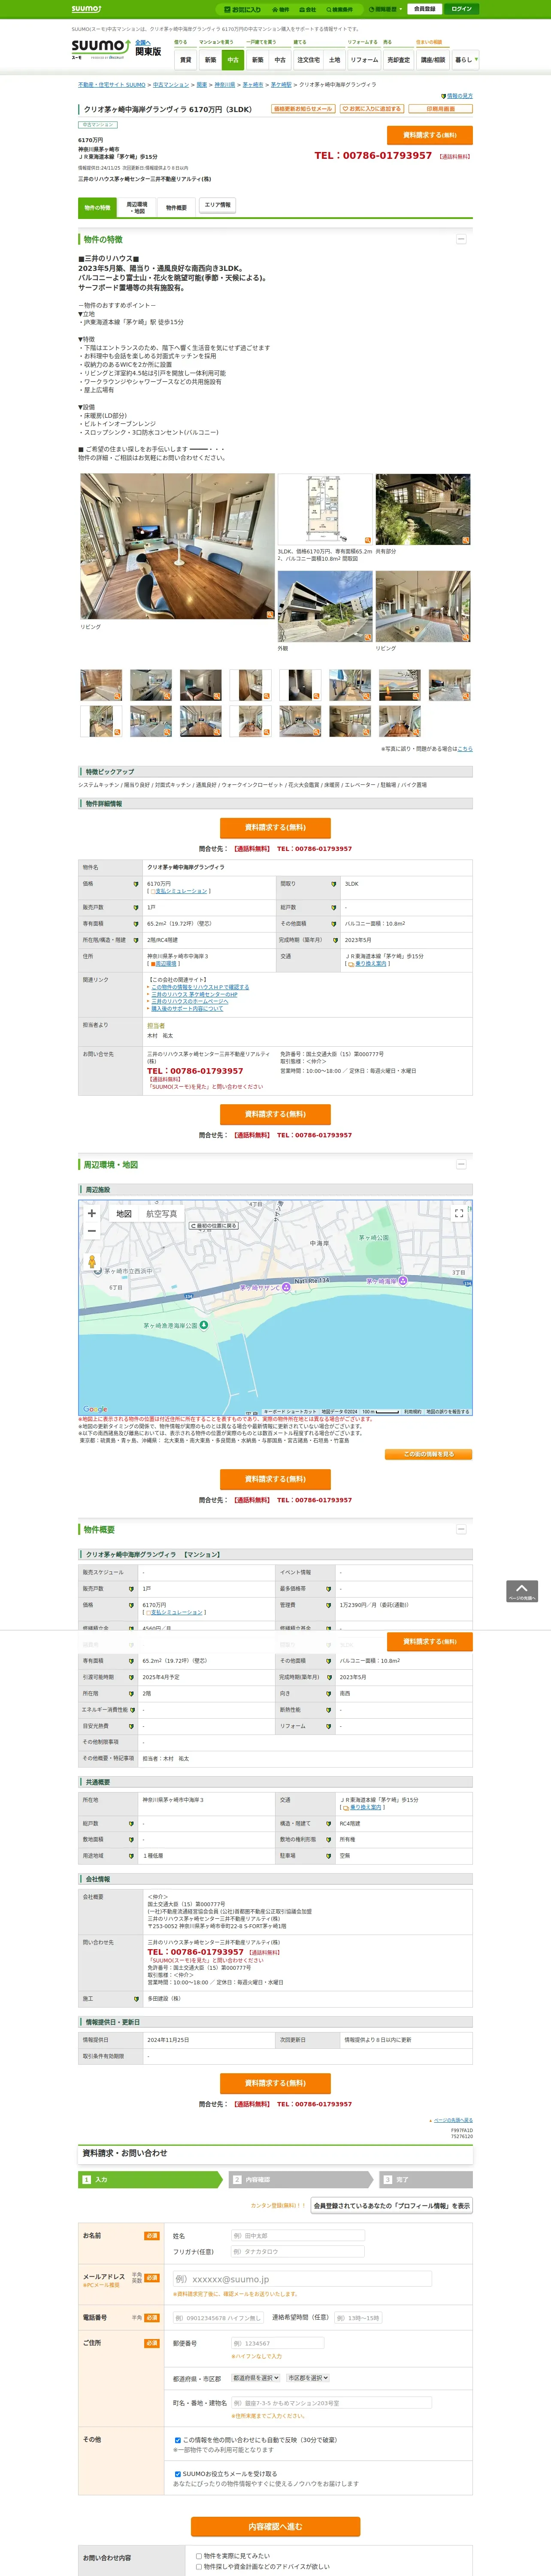
Task: Open 市区郡を選択 dropdown
Action: click(x=308, y=2378)
